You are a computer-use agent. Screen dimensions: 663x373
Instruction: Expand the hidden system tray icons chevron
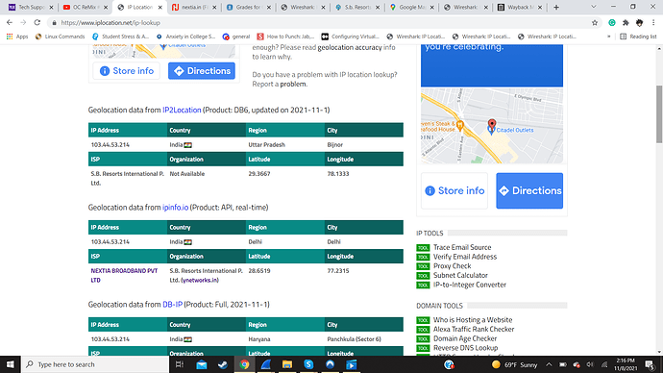click(549, 364)
